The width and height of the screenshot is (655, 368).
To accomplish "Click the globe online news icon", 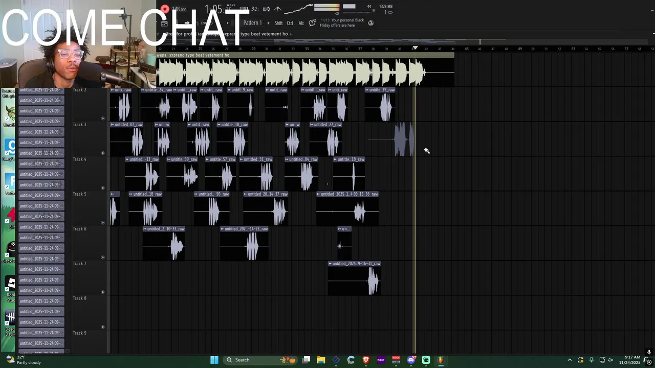I will coord(371,22).
